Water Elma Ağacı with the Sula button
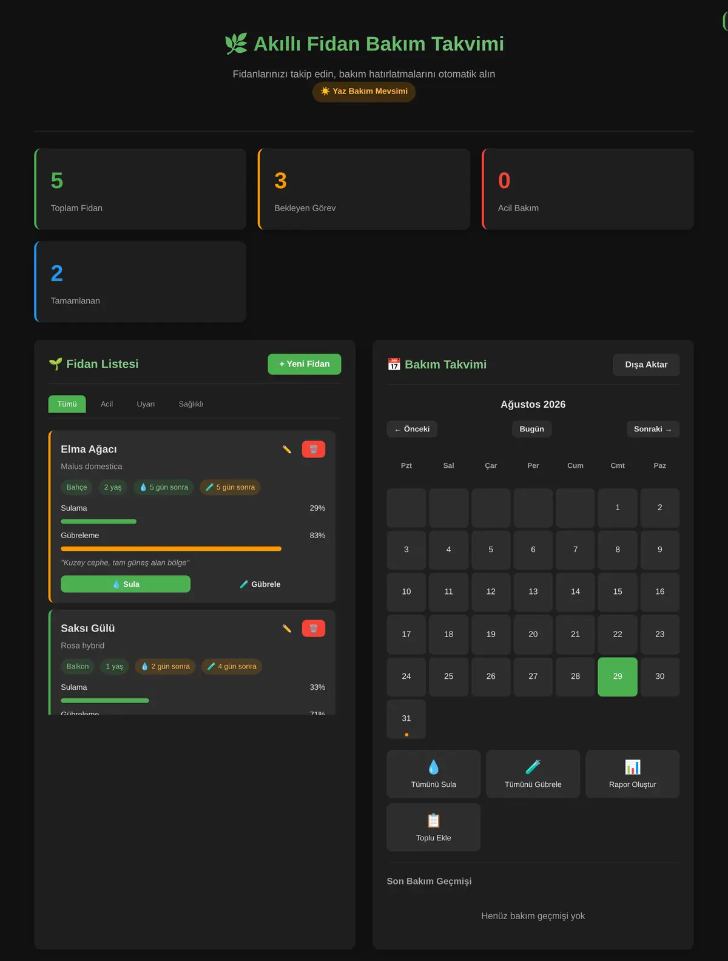 126,584
